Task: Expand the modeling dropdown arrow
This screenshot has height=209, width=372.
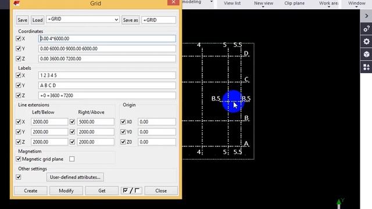Action: pyautogui.click(x=212, y=2)
